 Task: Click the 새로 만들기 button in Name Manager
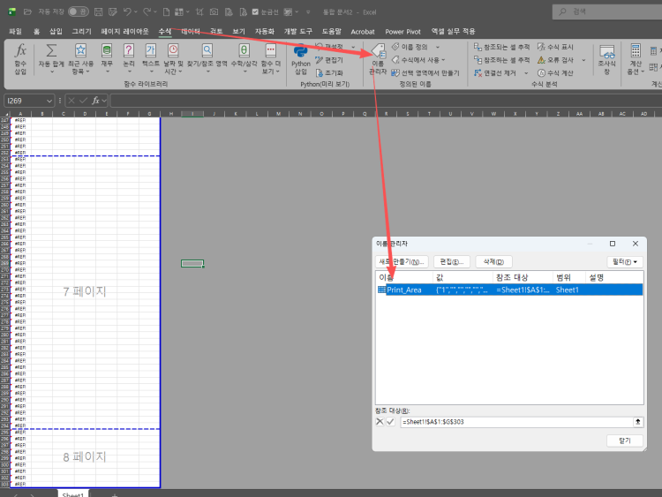pos(402,261)
